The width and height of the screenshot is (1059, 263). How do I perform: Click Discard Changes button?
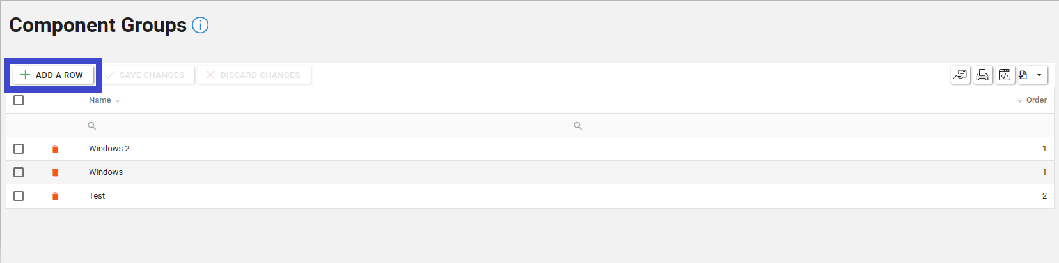pos(254,75)
